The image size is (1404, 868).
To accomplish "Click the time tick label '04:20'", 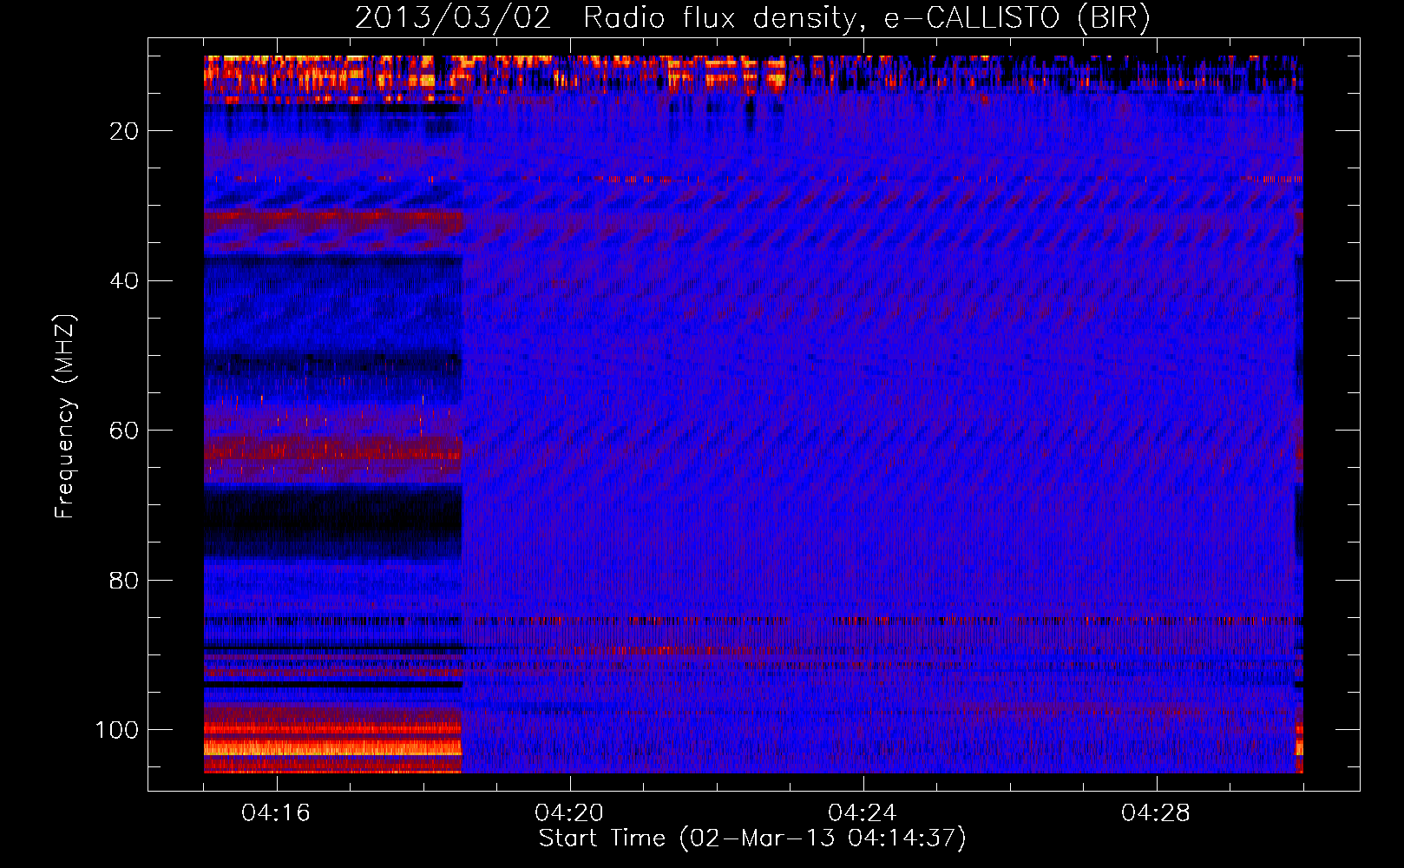I will coord(569,813).
